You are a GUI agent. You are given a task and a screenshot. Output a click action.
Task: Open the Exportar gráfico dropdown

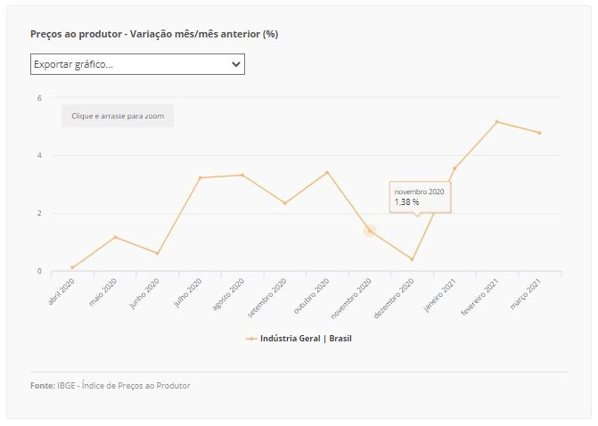(137, 64)
